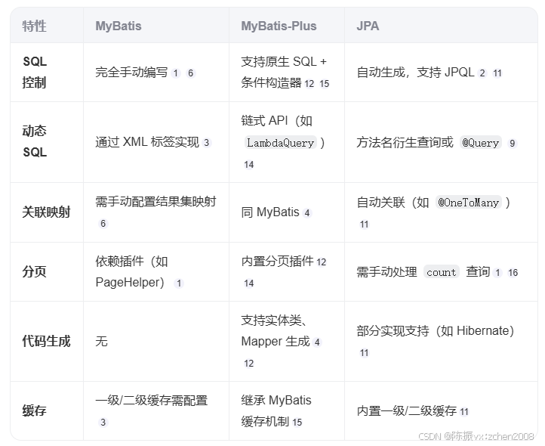Select the 缓存 row label
Viewport: 545px width, 446px height.
point(34,410)
